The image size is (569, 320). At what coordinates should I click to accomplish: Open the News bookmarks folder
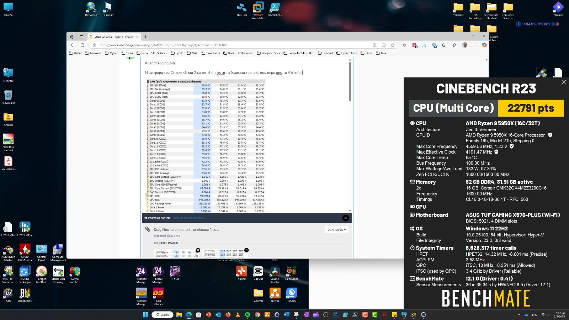(x=127, y=53)
